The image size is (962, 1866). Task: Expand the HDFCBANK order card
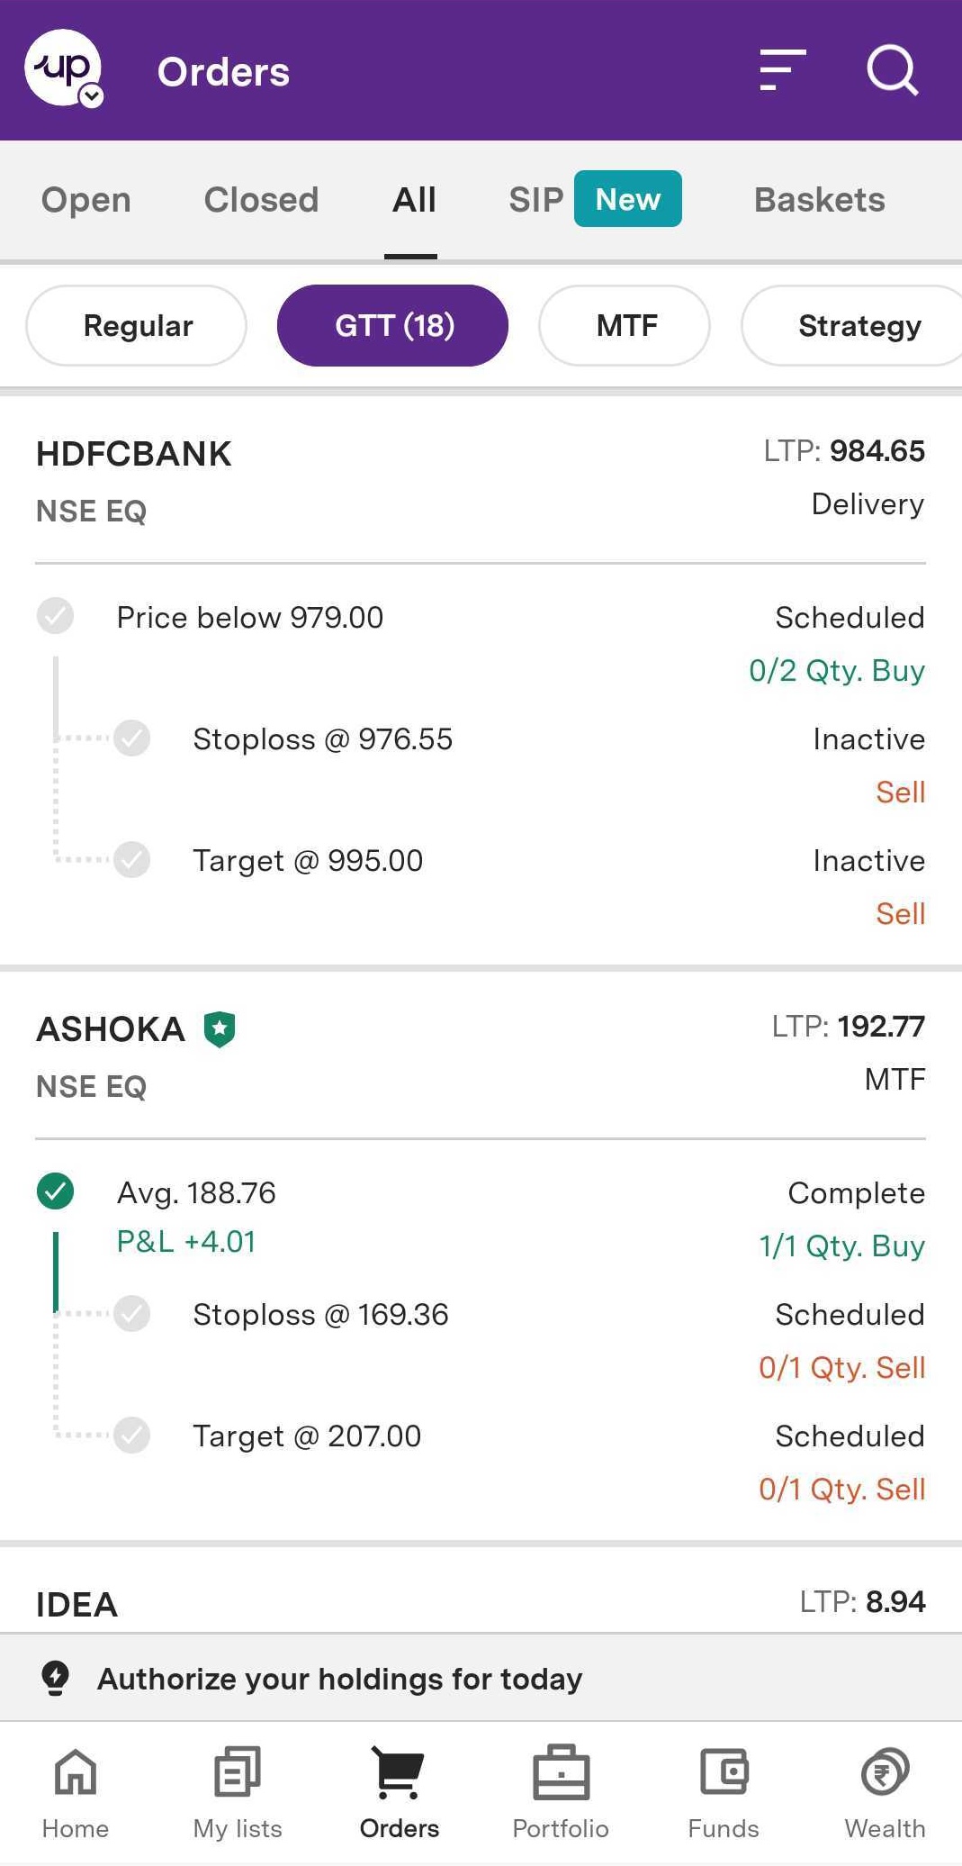pos(480,479)
